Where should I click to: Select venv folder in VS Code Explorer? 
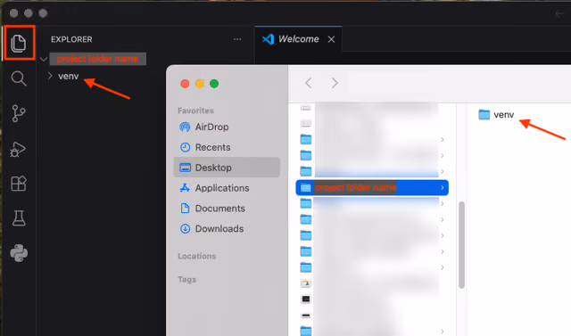click(69, 76)
